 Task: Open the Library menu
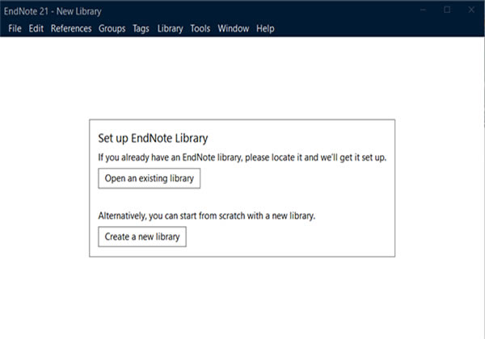click(x=170, y=28)
